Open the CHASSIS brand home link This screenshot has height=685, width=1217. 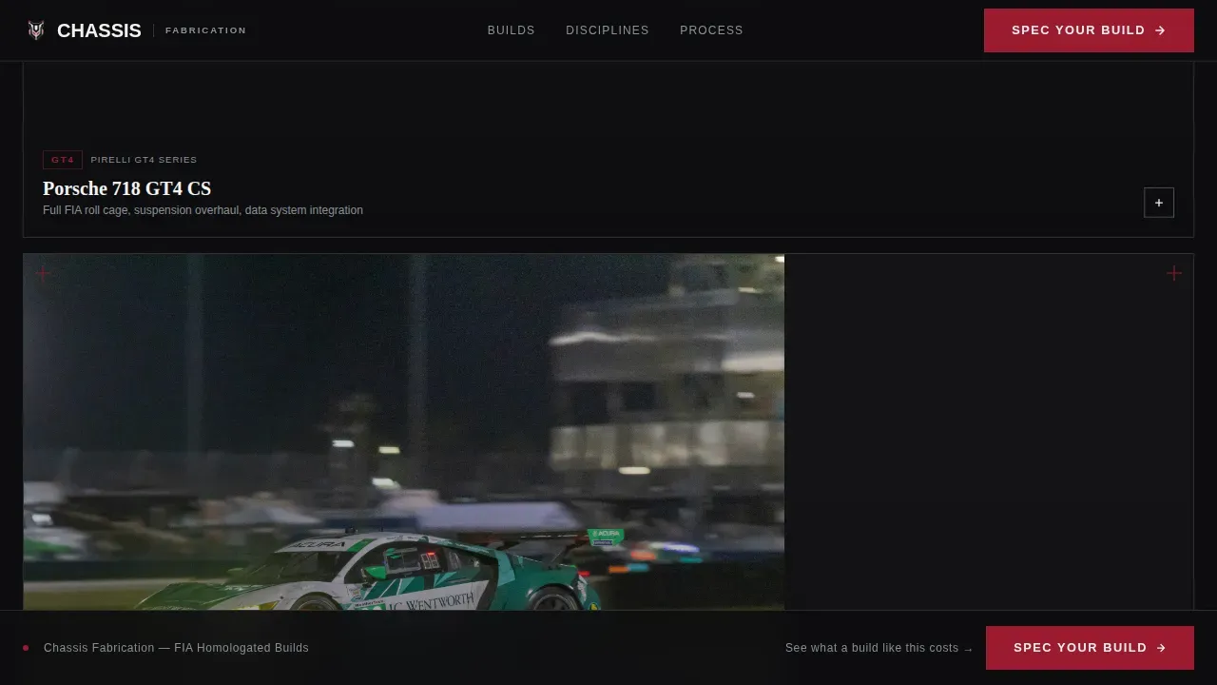click(x=99, y=30)
